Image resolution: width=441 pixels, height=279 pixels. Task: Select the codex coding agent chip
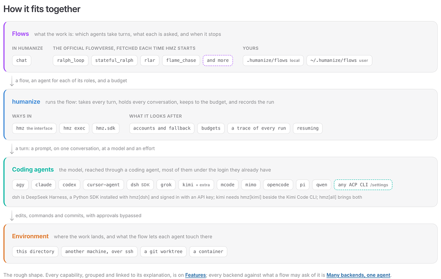(69, 185)
